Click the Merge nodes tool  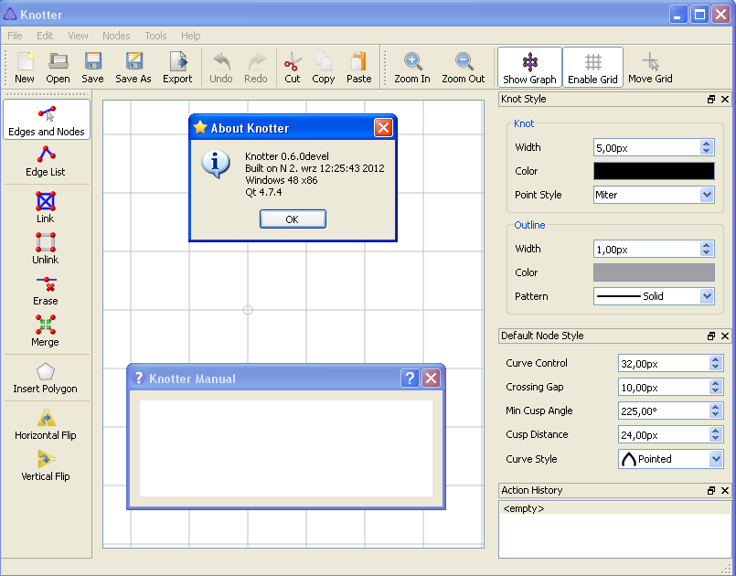pos(46,331)
